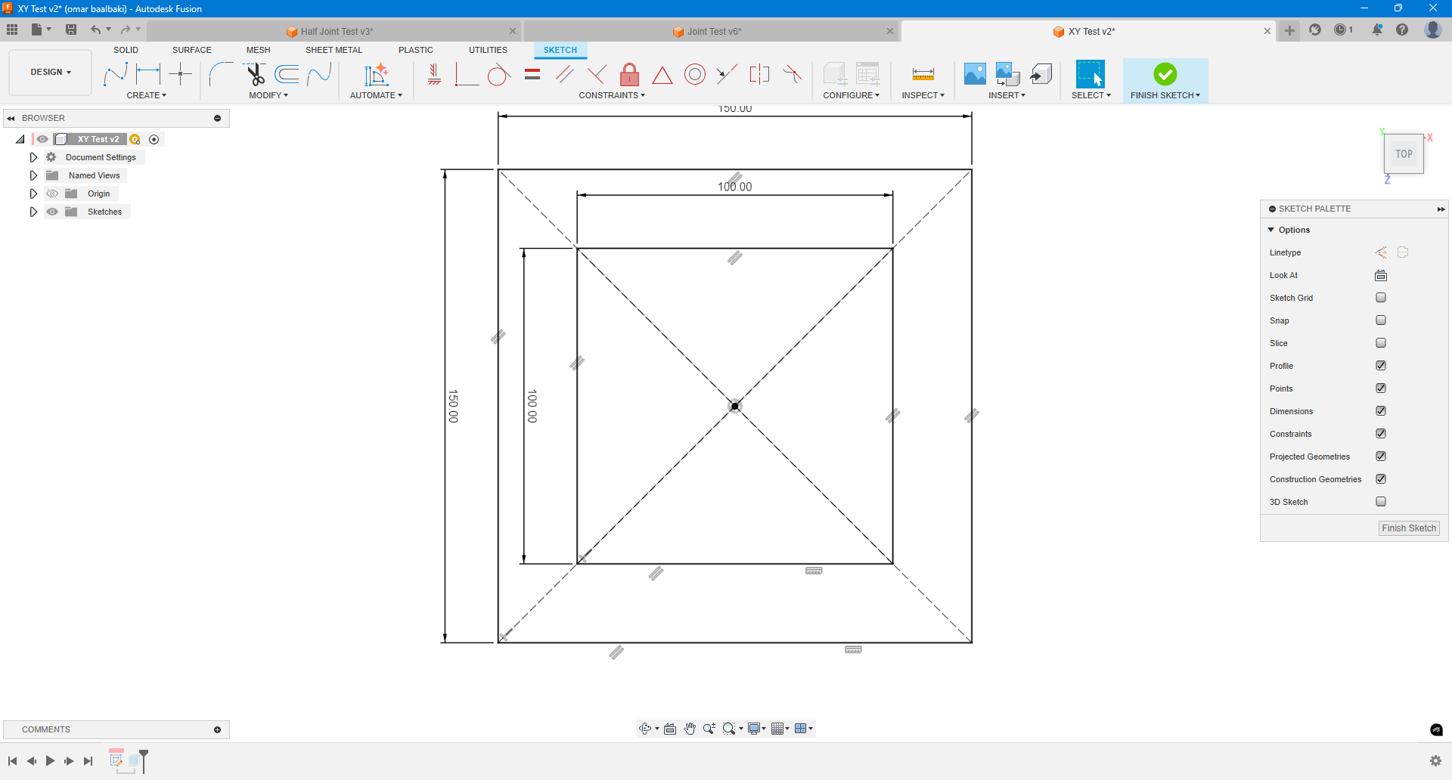1452x780 pixels.
Task: Click the Insert Canvas image icon
Action: click(975, 74)
